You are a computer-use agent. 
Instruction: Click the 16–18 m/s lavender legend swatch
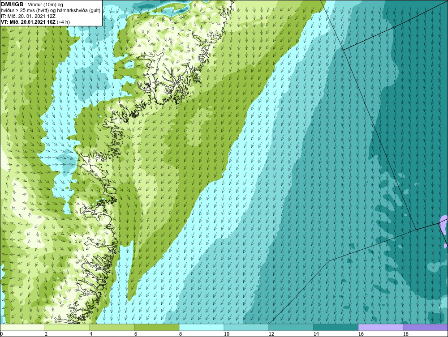380,327
